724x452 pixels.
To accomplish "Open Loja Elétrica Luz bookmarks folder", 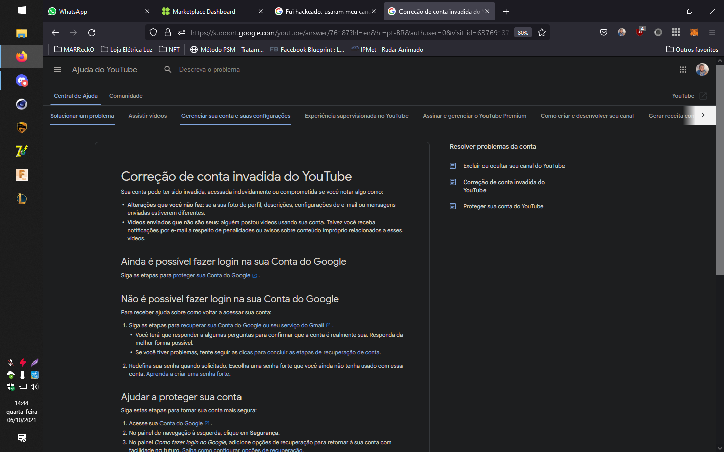I will 126,50.
